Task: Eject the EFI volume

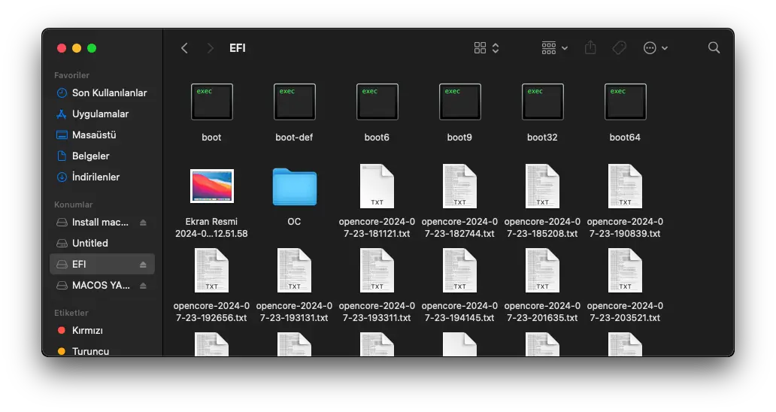Action: pyautogui.click(x=143, y=265)
